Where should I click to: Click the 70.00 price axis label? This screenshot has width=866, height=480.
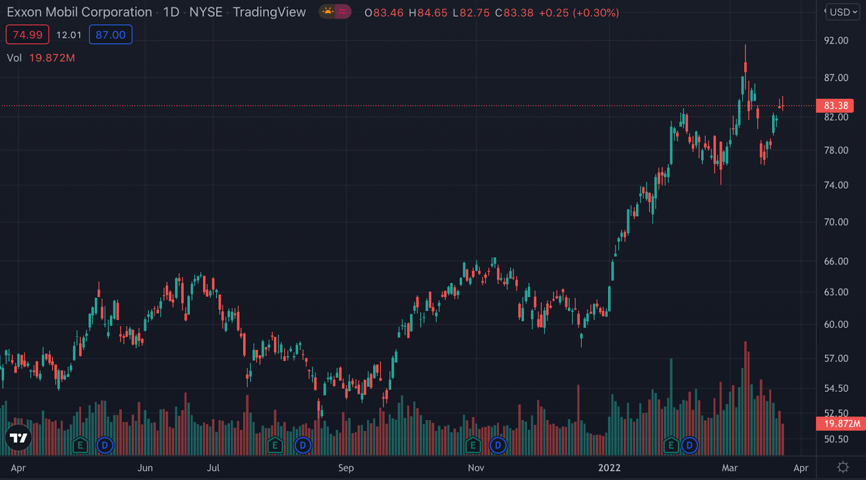pyautogui.click(x=836, y=222)
